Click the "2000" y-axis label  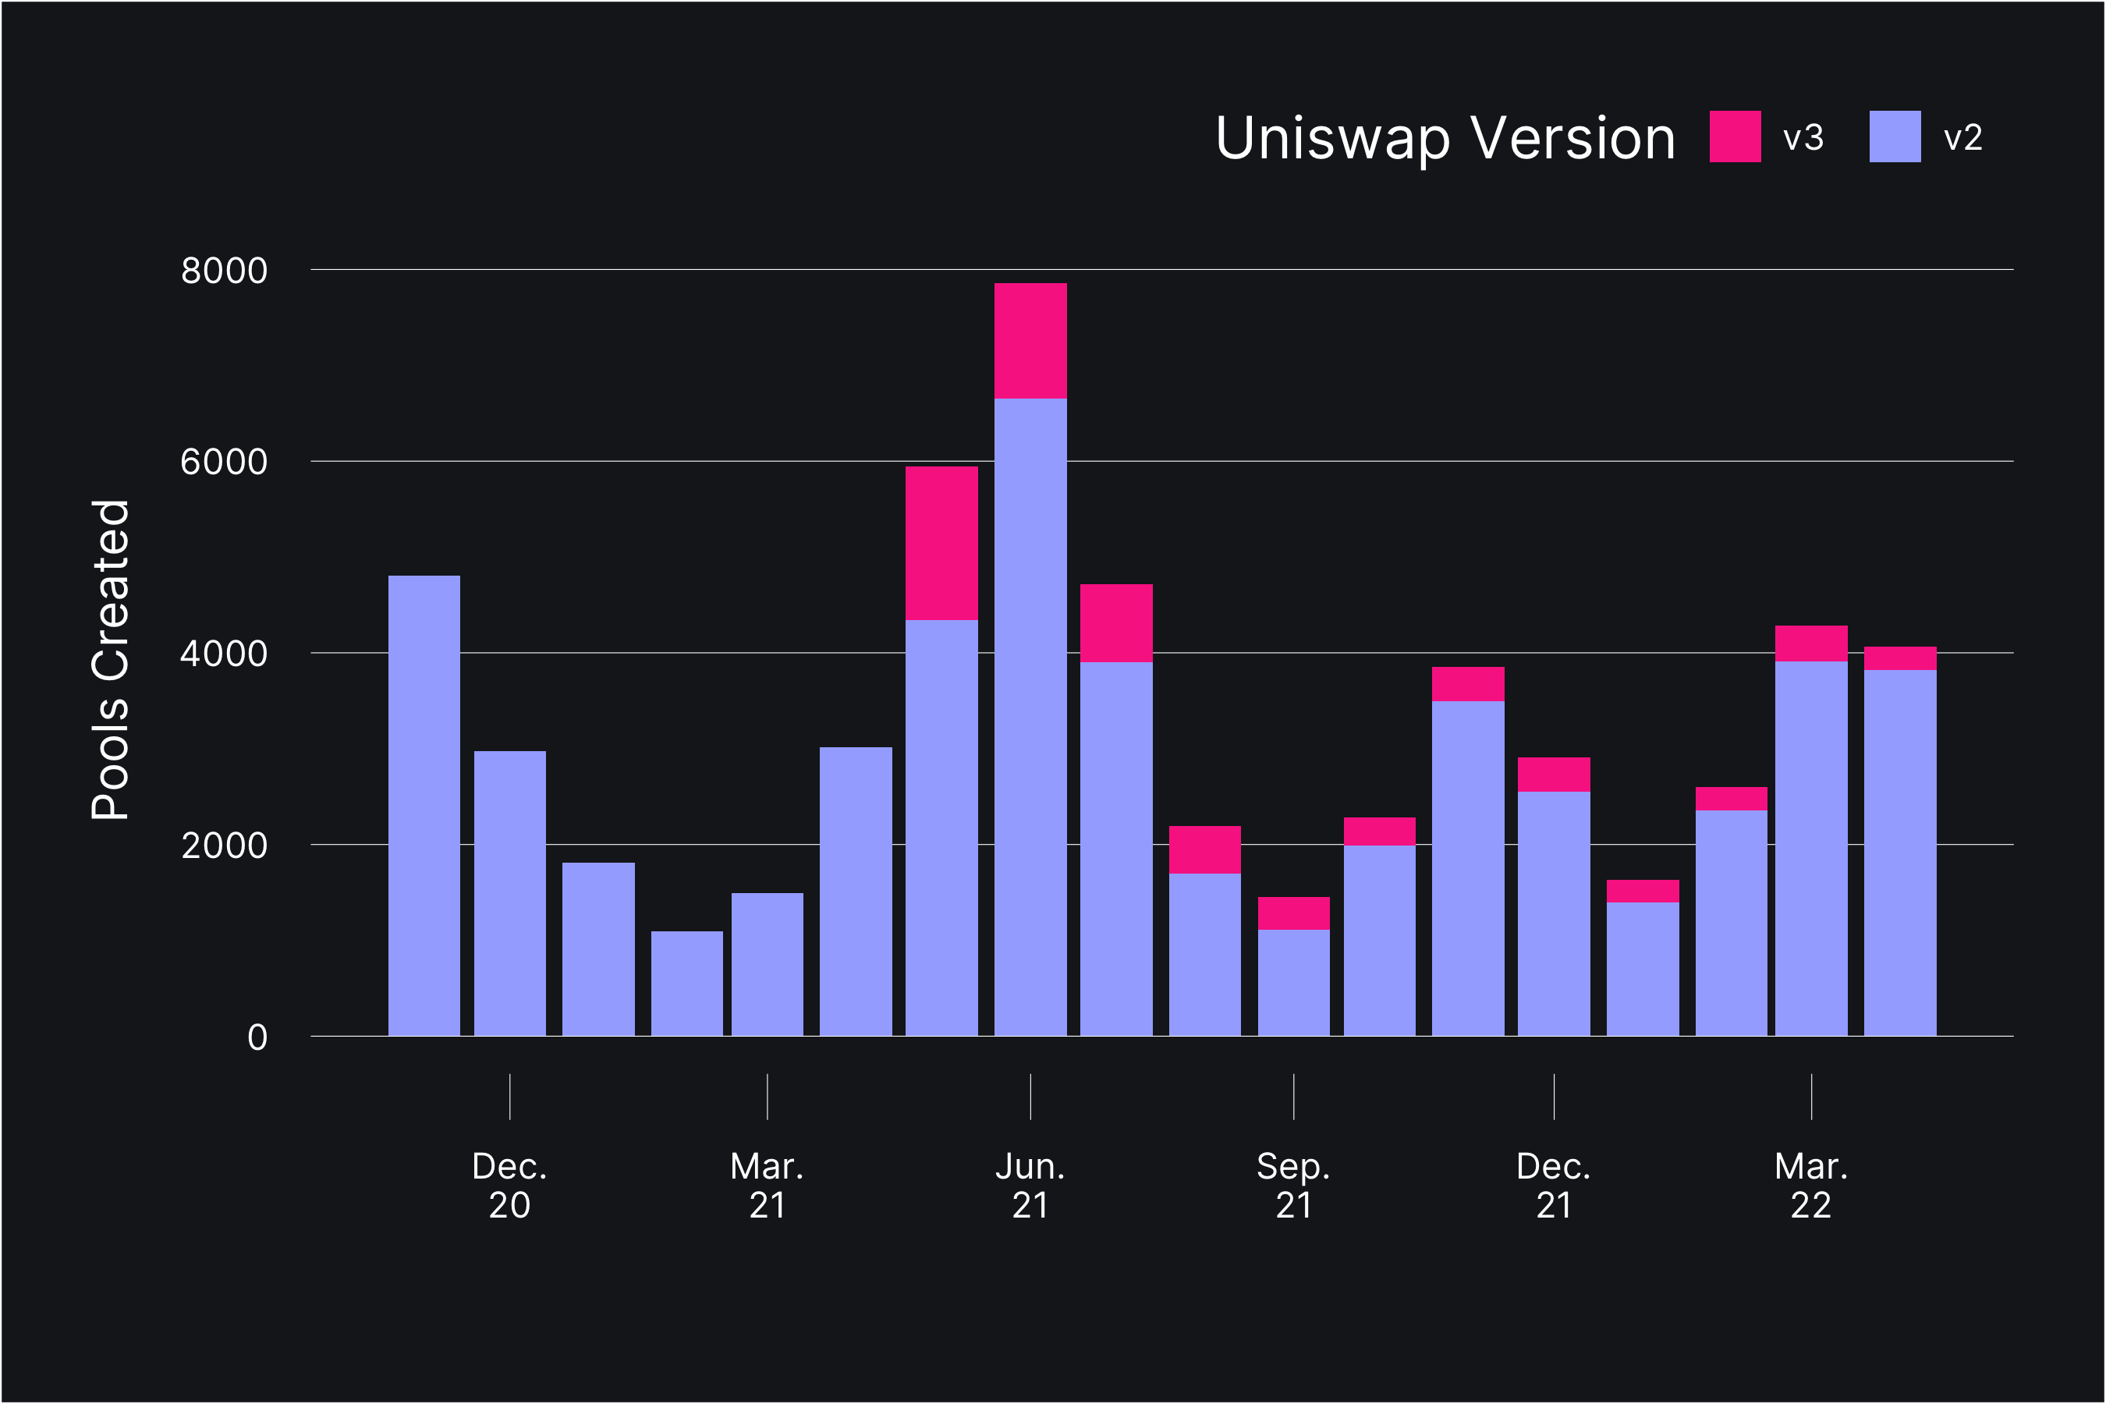coord(224,846)
